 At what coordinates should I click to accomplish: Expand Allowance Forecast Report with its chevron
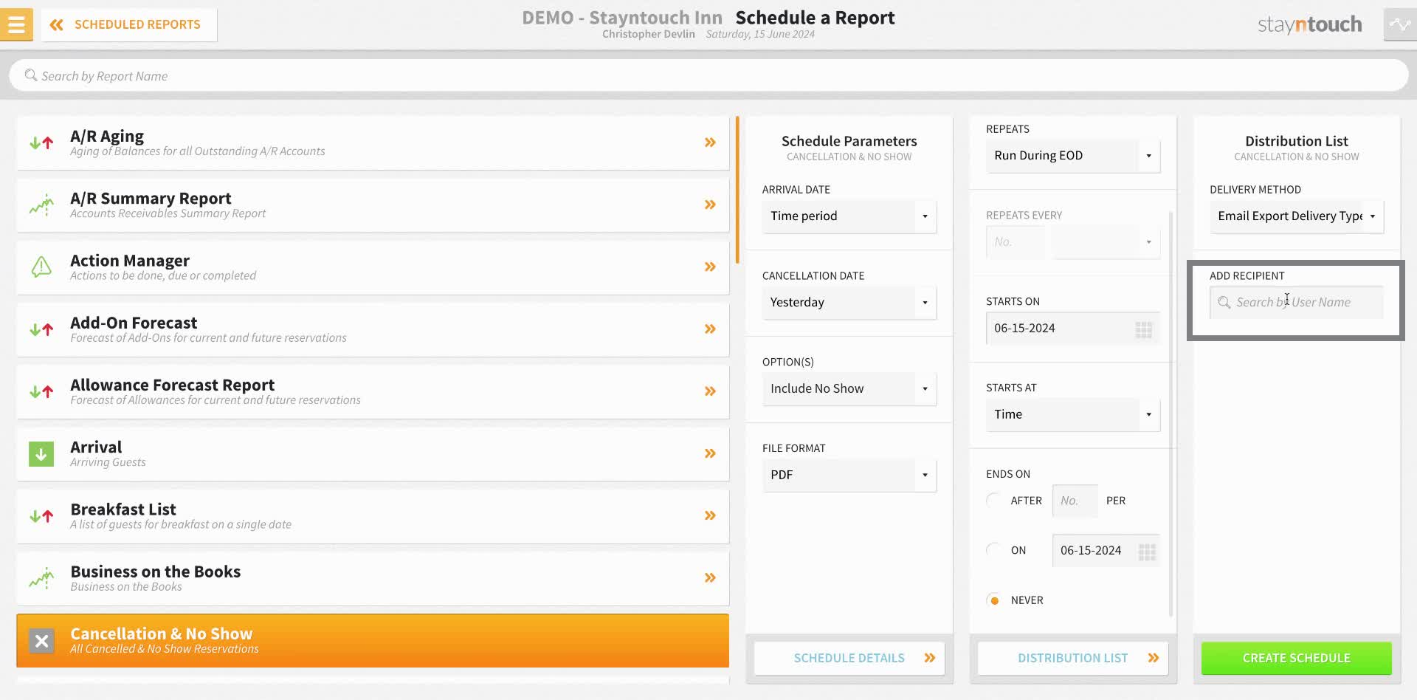[x=710, y=391]
